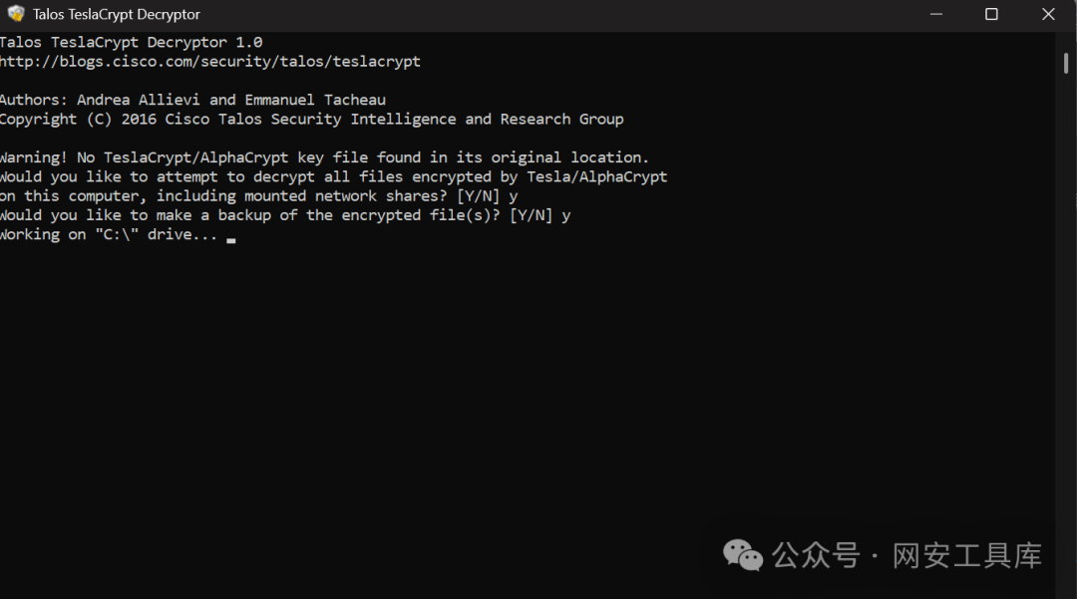Click the 'Working on "C:\" drive...' status line

[x=109, y=234]
